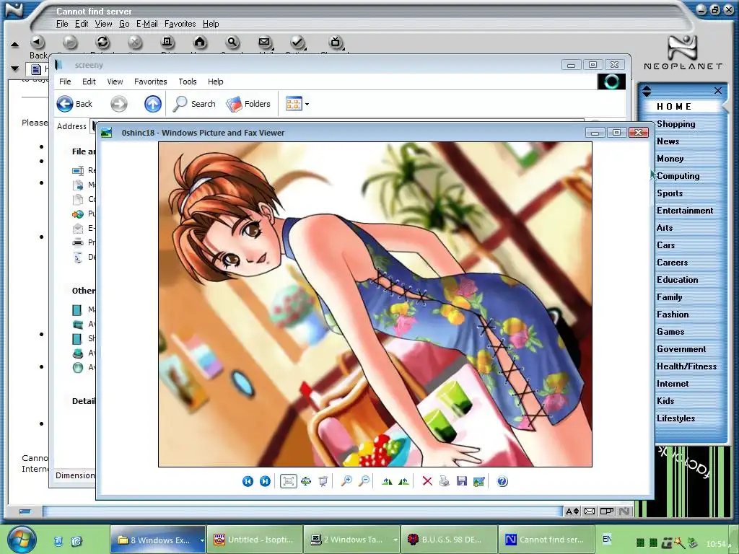Click mail icon in NeoPlanet status bar

click(x=590, y=511)
